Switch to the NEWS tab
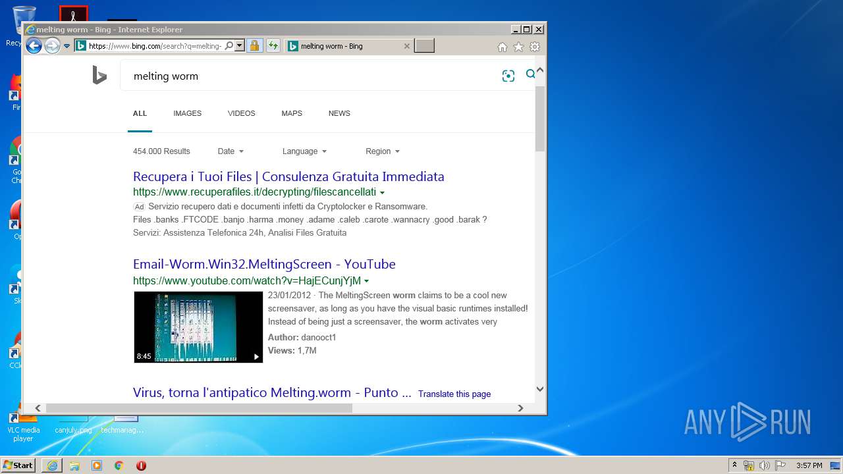This screenshot has width=843, height=474. pos(339,113)
